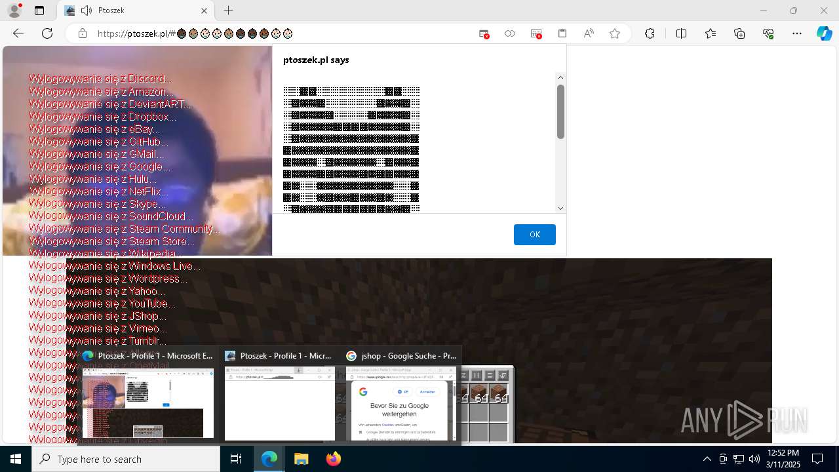The image size is (839, 472).
Task: Launch Firefox from the taskbar
Action: pyautogui.click(x=333, y=459)
